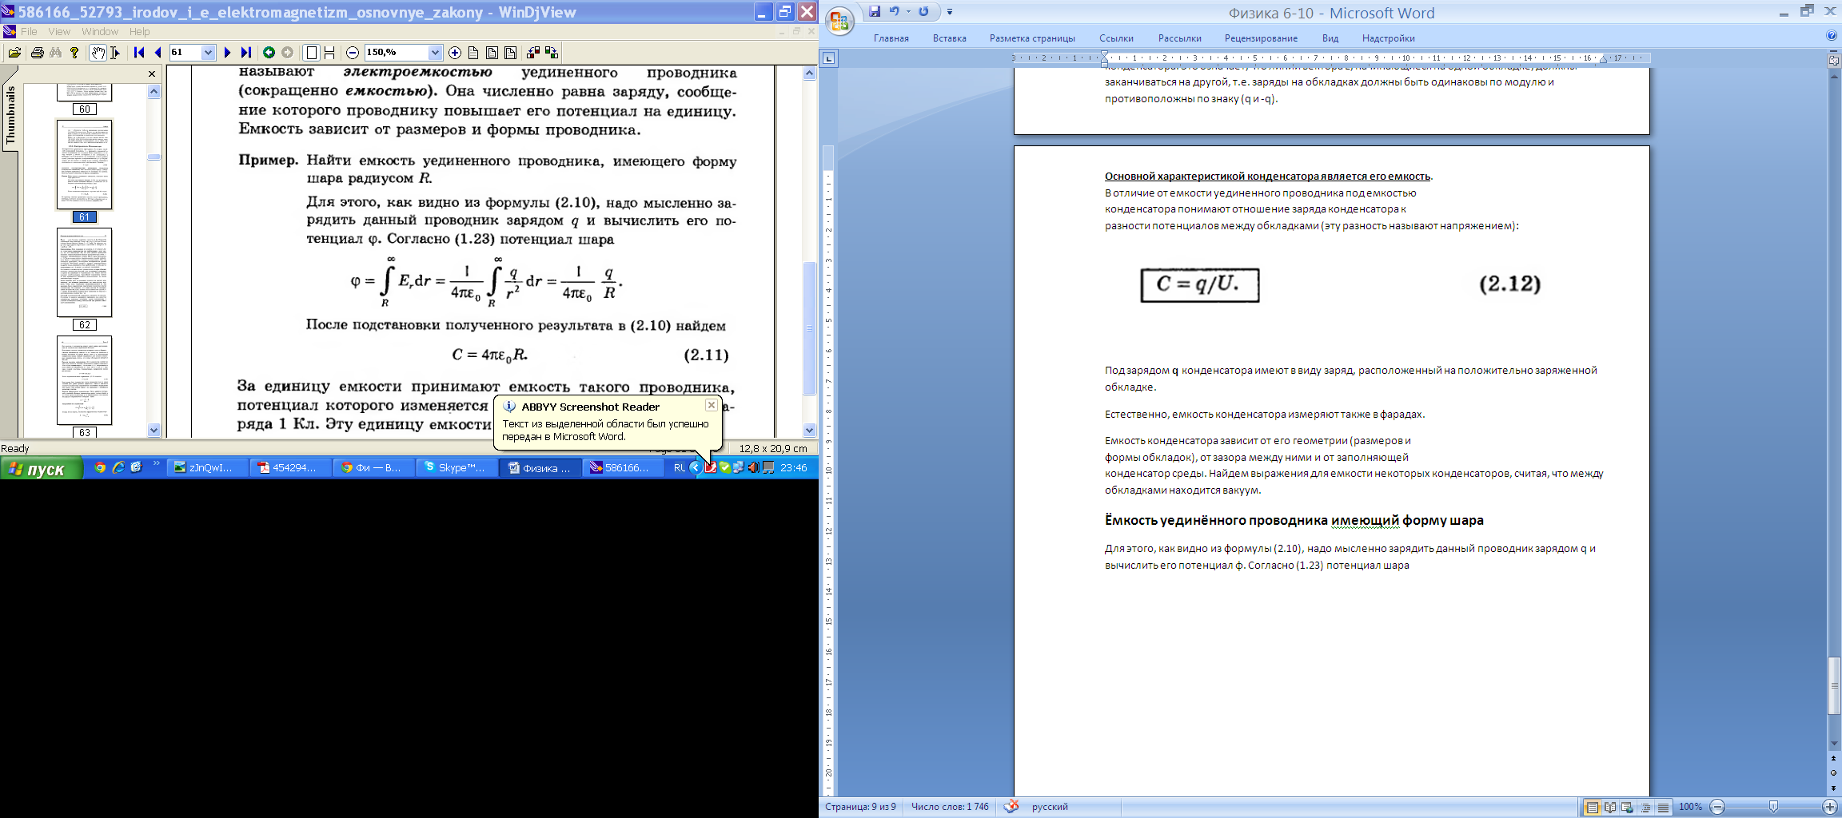Screen dimensions: 1842x818
Task: Click Redo in Word quick access toolbar
Action: tap(923, 12)
